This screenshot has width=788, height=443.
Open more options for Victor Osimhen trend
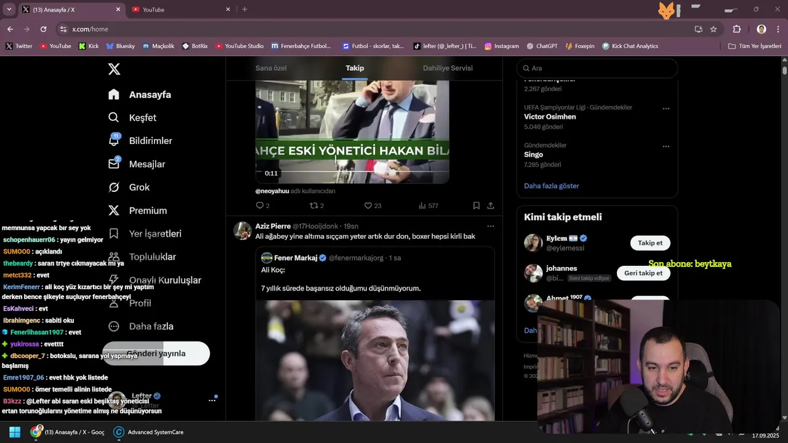click(x=665, y=108)
